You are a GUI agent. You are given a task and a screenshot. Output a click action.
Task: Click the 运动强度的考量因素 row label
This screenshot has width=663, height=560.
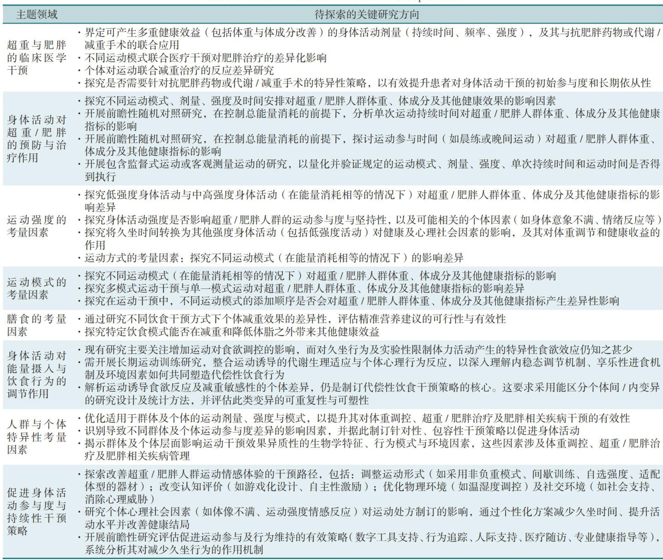point(37,226)
